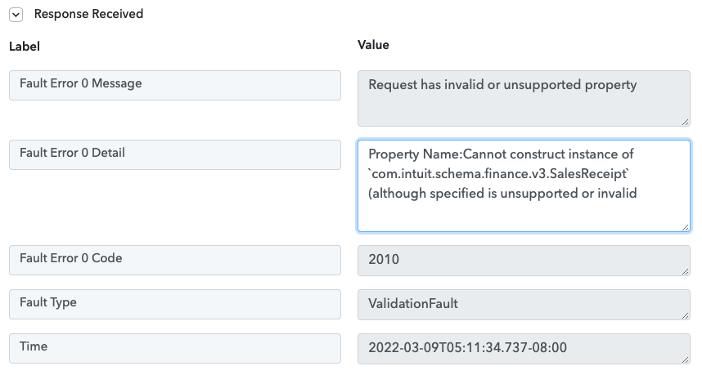Image resolution: width=702 pixels, height=375 pixels.
Task: Grab resize handle of the Detail textarea
Action: (x=686, y=227)
